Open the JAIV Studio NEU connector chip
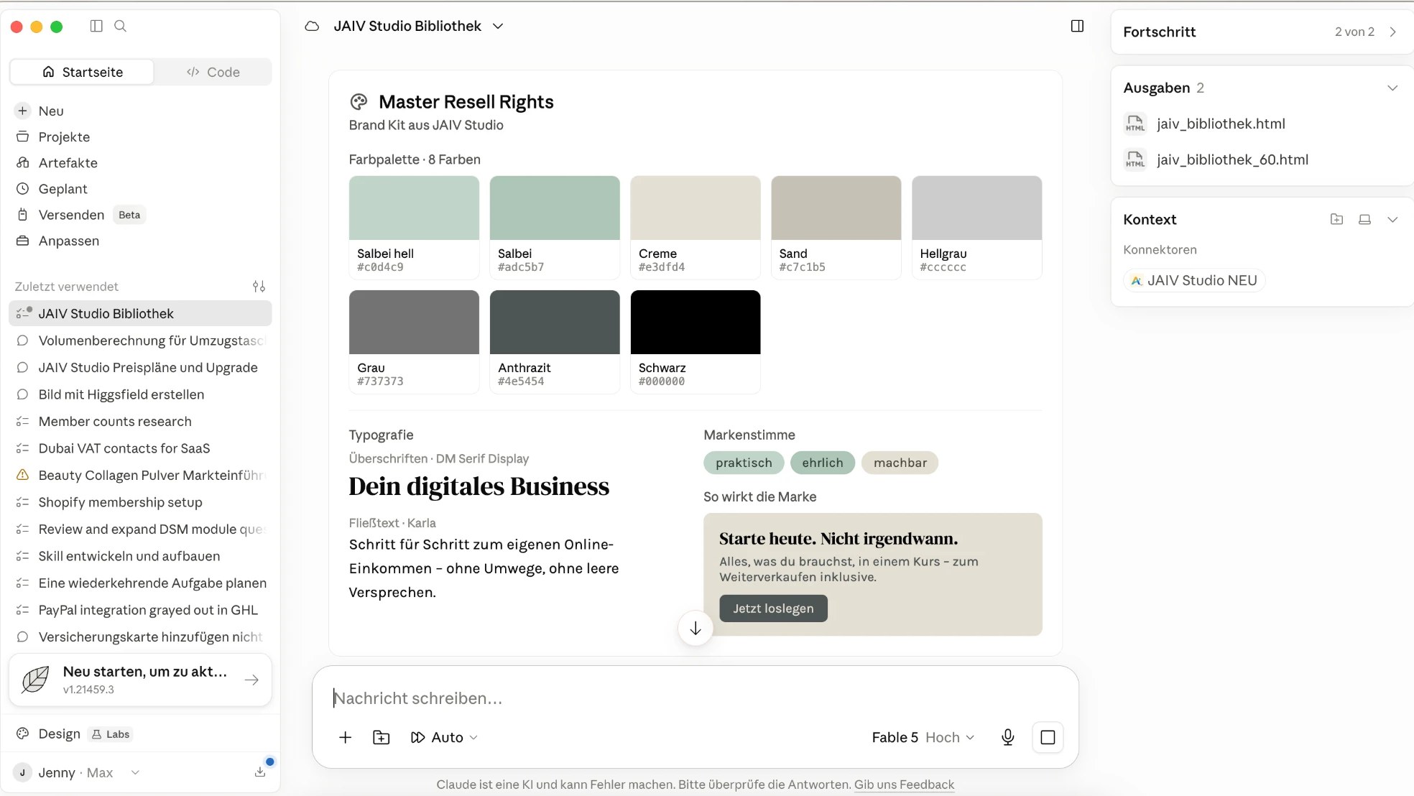Screen dimensions: 1414x796 point(1194,280)
